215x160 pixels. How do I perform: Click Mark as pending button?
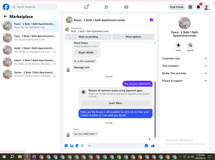point(88,37)
